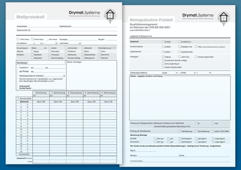Click the Drymat Systeme wordmark on the right form
The width and height of the screenshot is (241, 170).
pyautogui.click(x=198, y=15)
